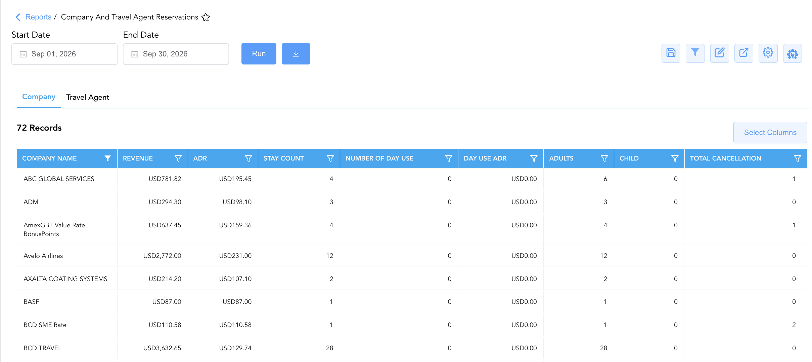This screenshot has height=362, width=812.
Task: Click the edit pencil toolbar icon
Action: click(719, 53)
